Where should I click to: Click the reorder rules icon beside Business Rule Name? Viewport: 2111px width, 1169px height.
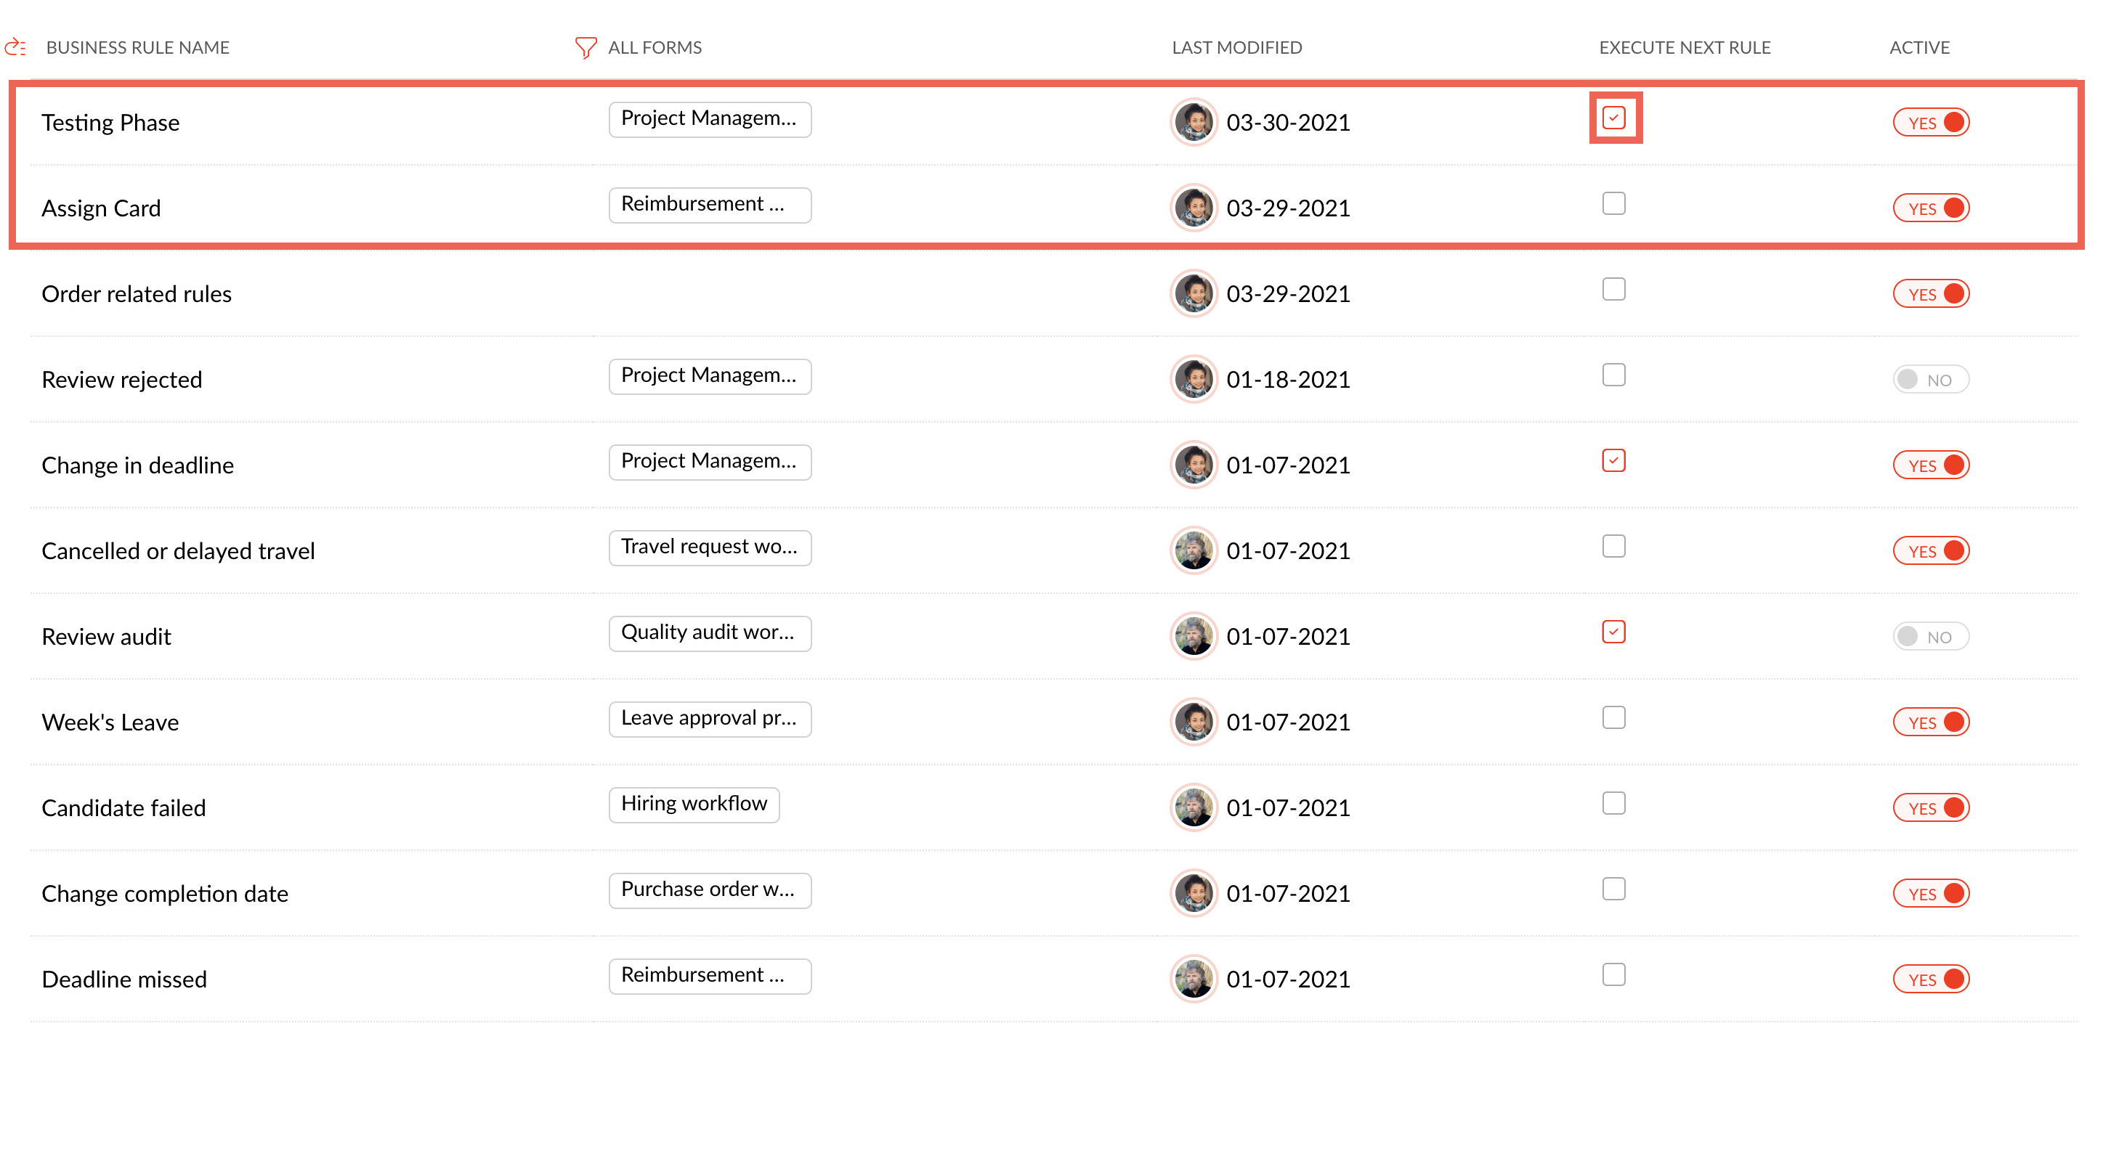click(x=15, y=47)
